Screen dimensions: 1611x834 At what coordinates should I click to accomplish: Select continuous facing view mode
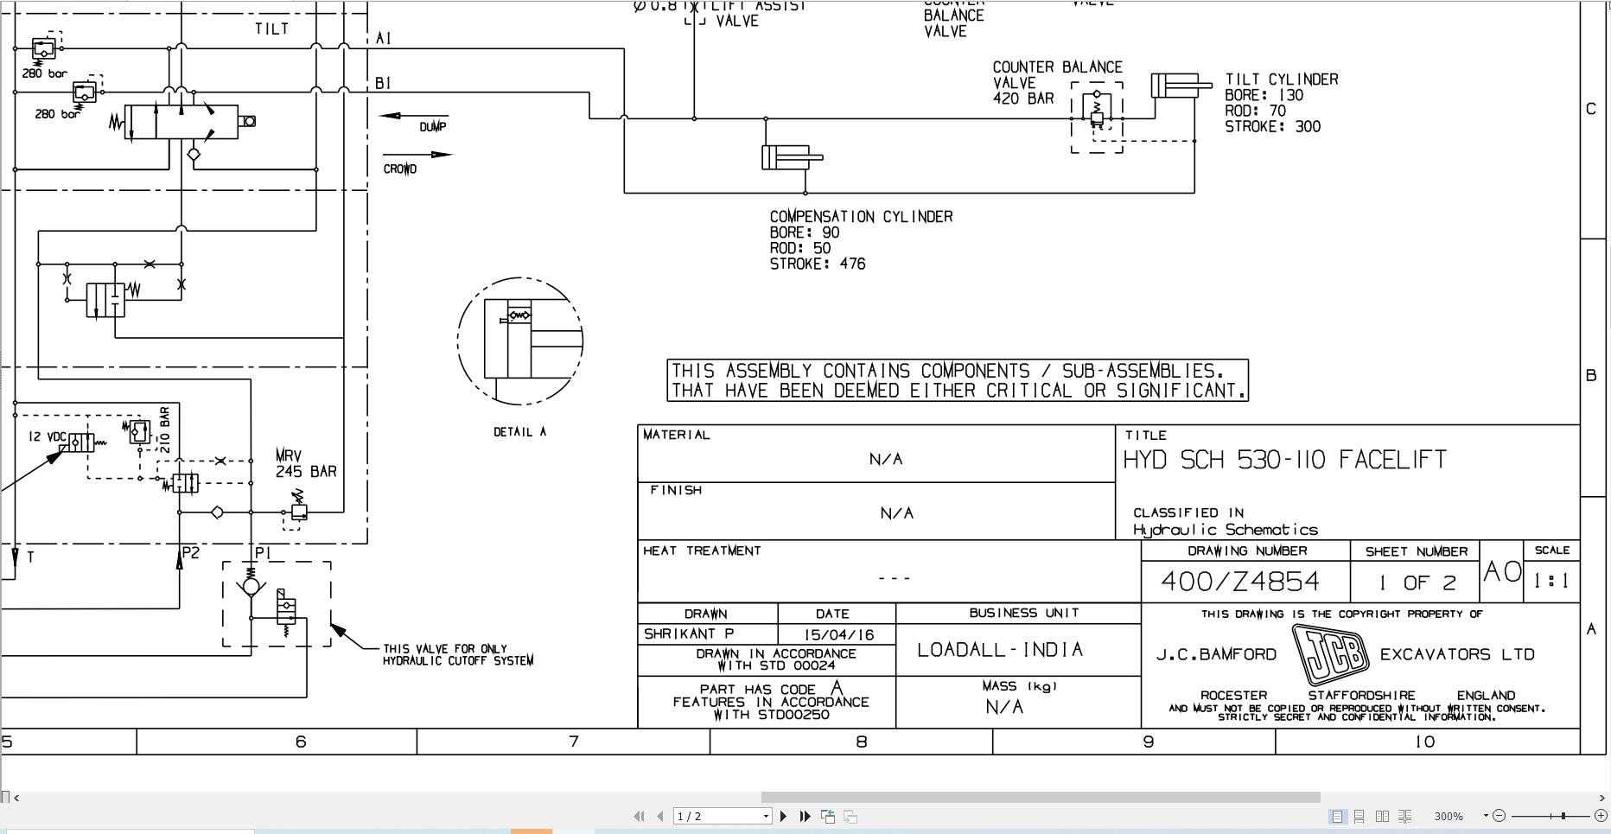point(1405,816)
